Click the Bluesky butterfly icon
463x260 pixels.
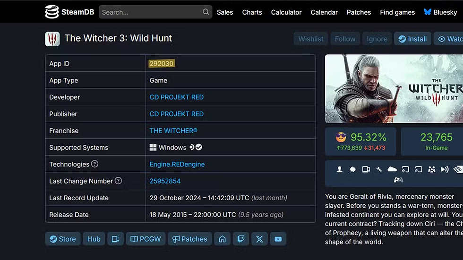[427, 12]
